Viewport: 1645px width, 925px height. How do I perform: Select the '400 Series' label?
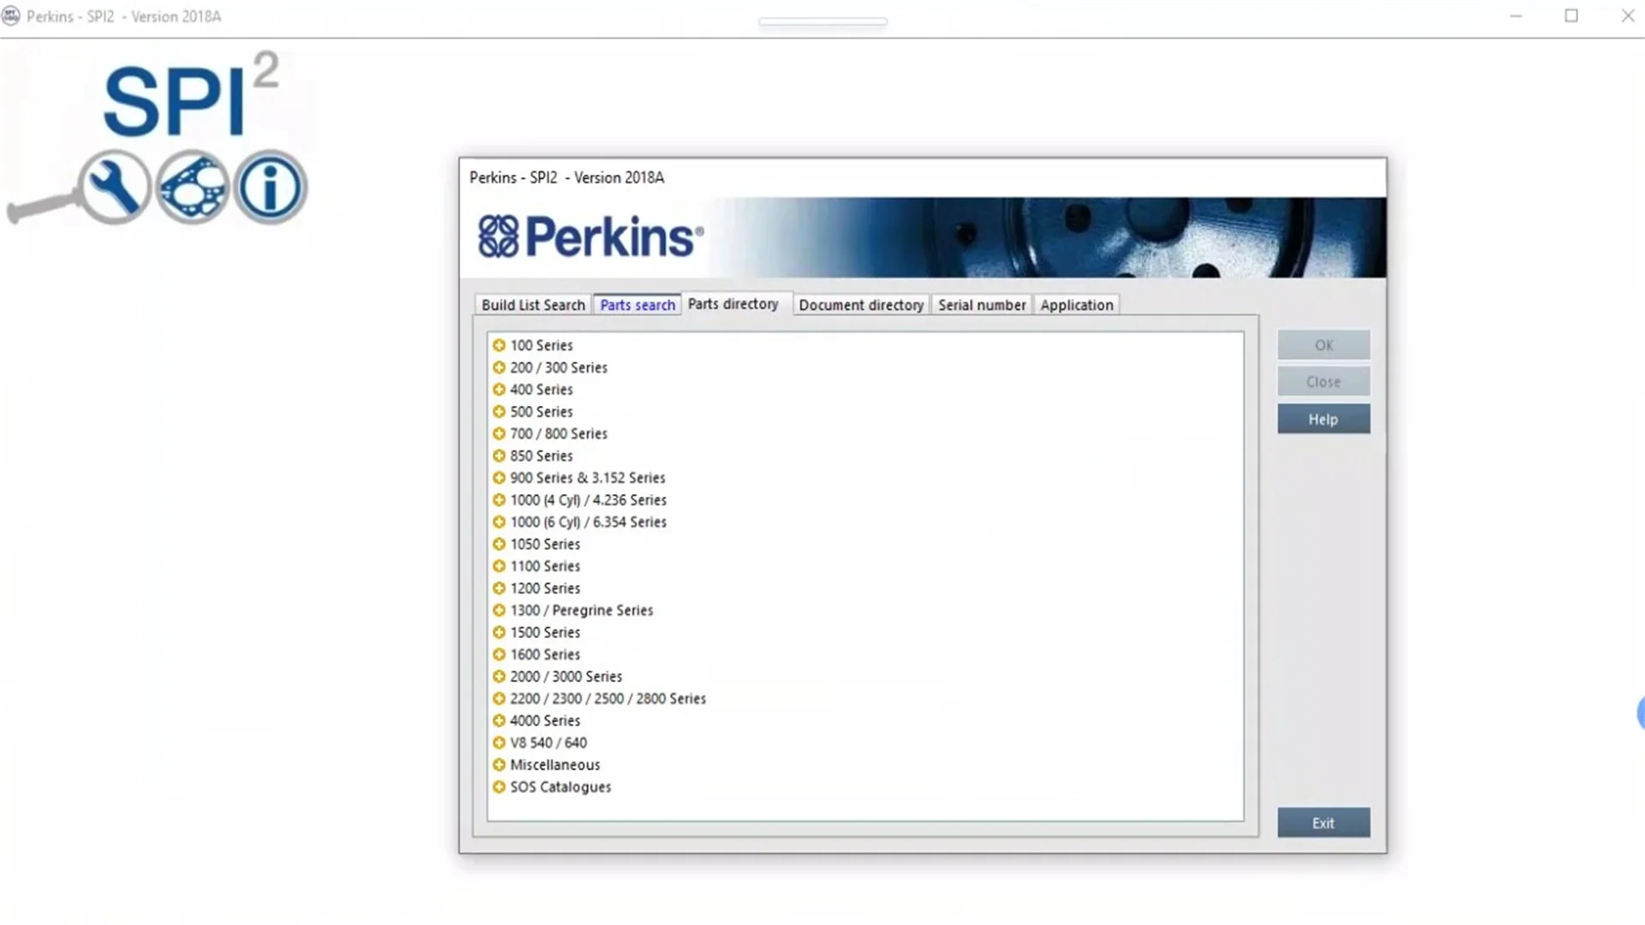(x=541, y=390)
